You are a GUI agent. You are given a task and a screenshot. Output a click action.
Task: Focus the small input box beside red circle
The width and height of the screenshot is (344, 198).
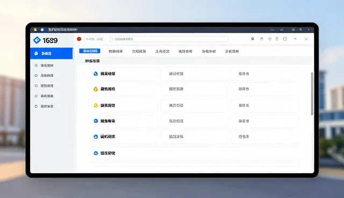(x=95, y=39)
